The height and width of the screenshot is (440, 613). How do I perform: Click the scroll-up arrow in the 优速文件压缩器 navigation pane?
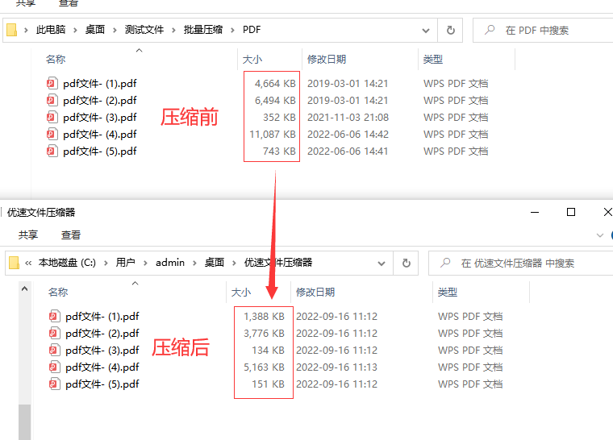click(24, 288)
